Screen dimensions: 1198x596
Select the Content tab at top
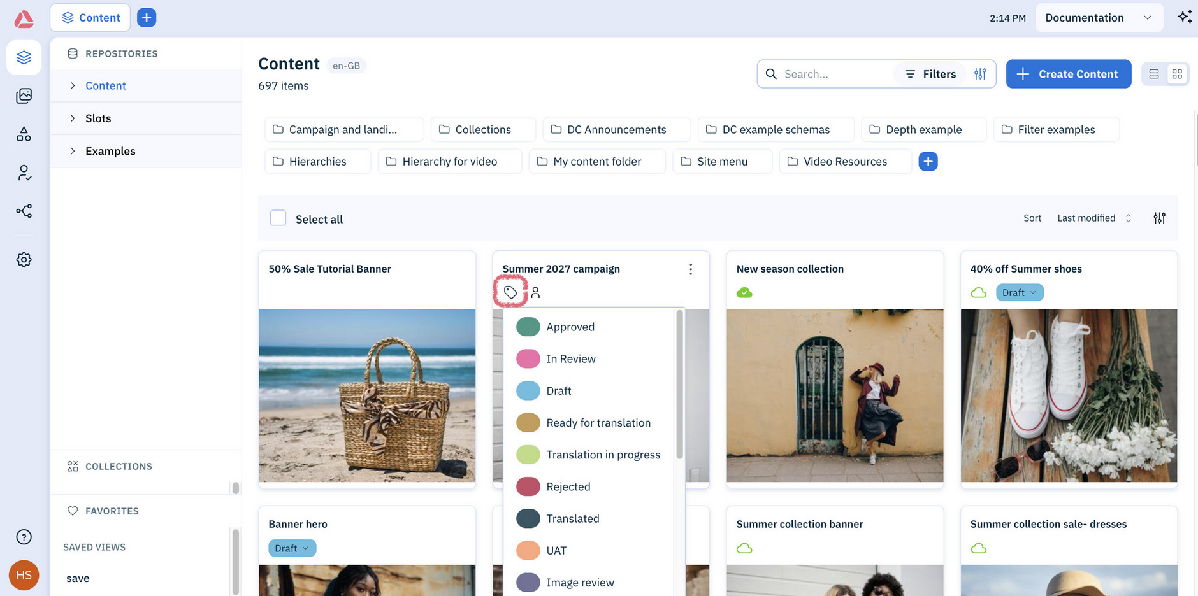click(90, 18)
